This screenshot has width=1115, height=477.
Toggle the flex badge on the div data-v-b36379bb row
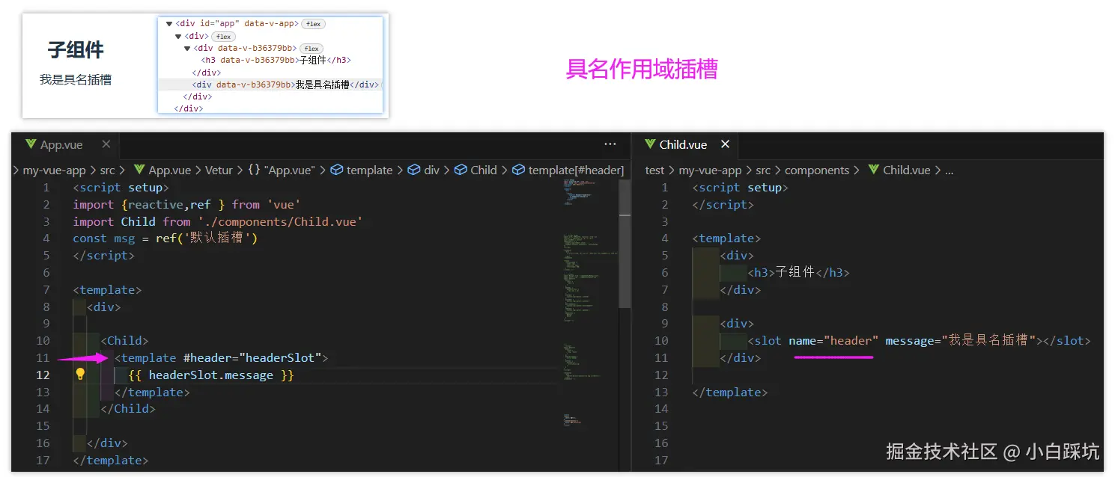point(312,49)
